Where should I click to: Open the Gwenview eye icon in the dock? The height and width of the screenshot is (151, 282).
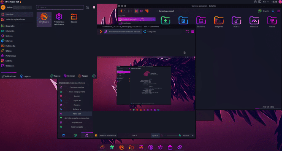pos(180,147)
